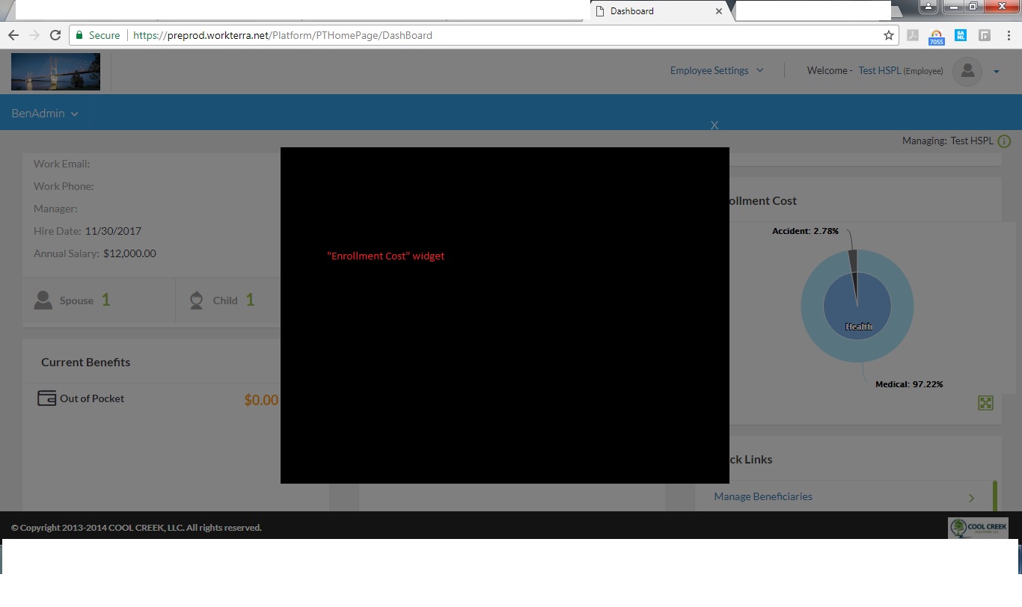1022x607 pixels.
Task: Go back to the previous page
Action: [x=13, y=35]
